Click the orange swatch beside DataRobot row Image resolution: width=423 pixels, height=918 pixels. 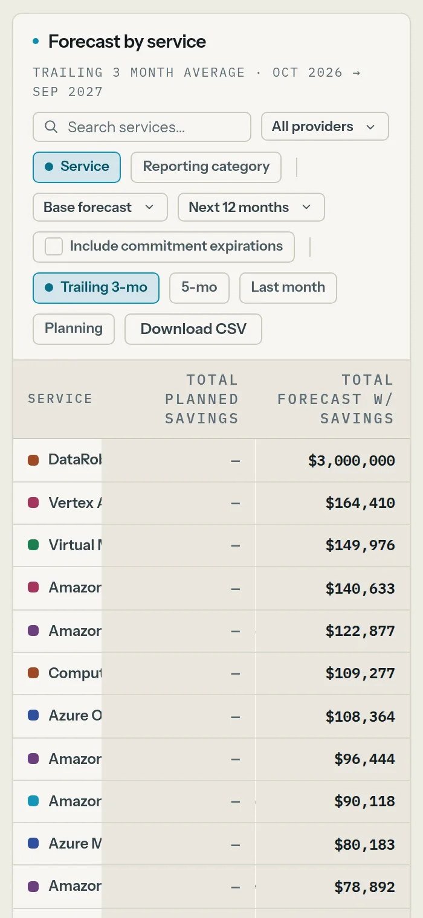(33, 460)
